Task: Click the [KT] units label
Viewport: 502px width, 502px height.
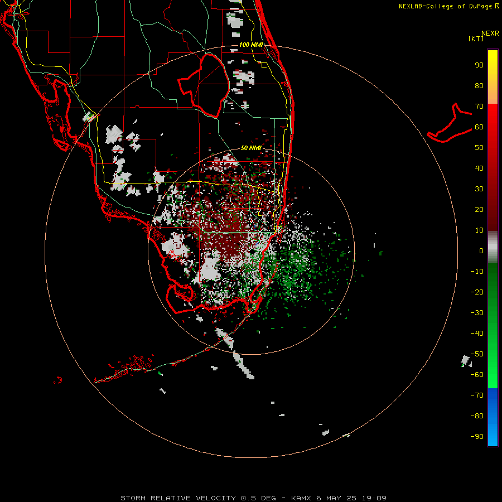Action: 476,38
